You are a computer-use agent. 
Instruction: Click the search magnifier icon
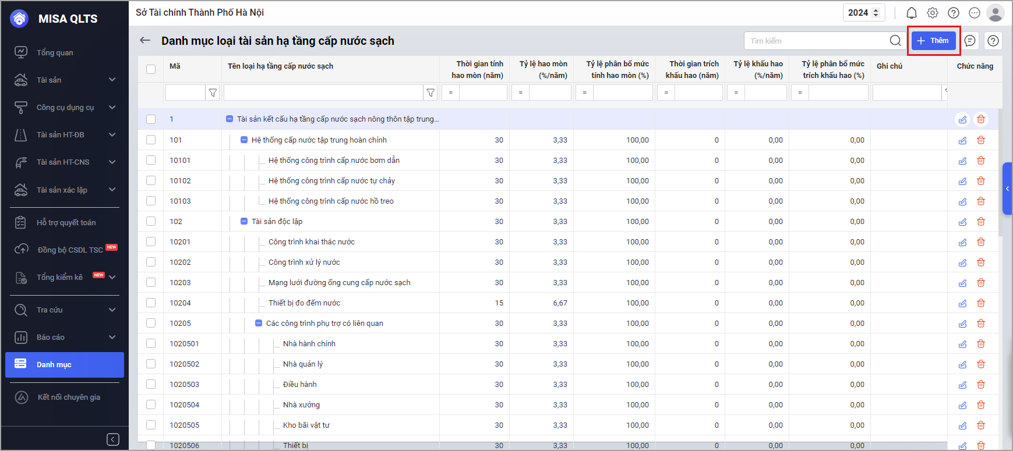[x=895, y=41]
